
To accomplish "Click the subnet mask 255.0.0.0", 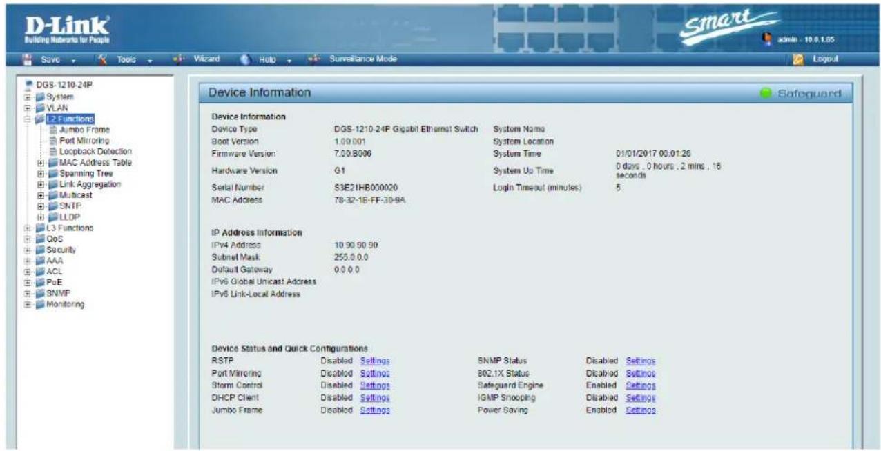I will [x=352, y=257].
